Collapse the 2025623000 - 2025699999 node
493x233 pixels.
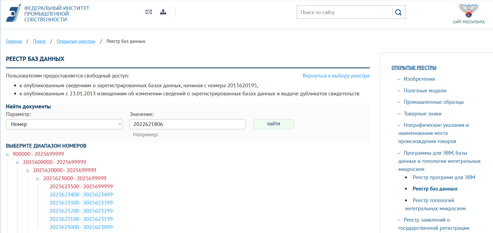(38, 179)
